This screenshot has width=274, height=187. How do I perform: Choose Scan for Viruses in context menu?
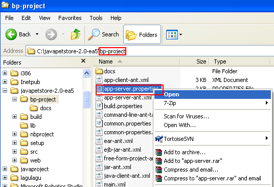click(x=213, y=116)
